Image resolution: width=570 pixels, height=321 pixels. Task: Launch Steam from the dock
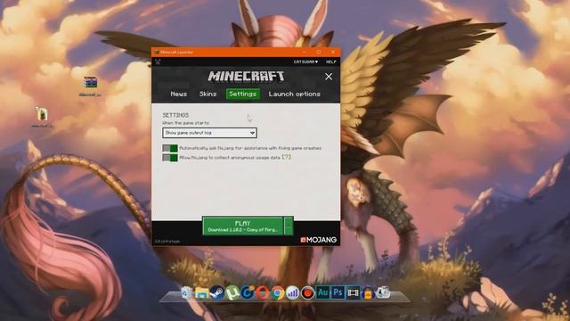(216, 292)
